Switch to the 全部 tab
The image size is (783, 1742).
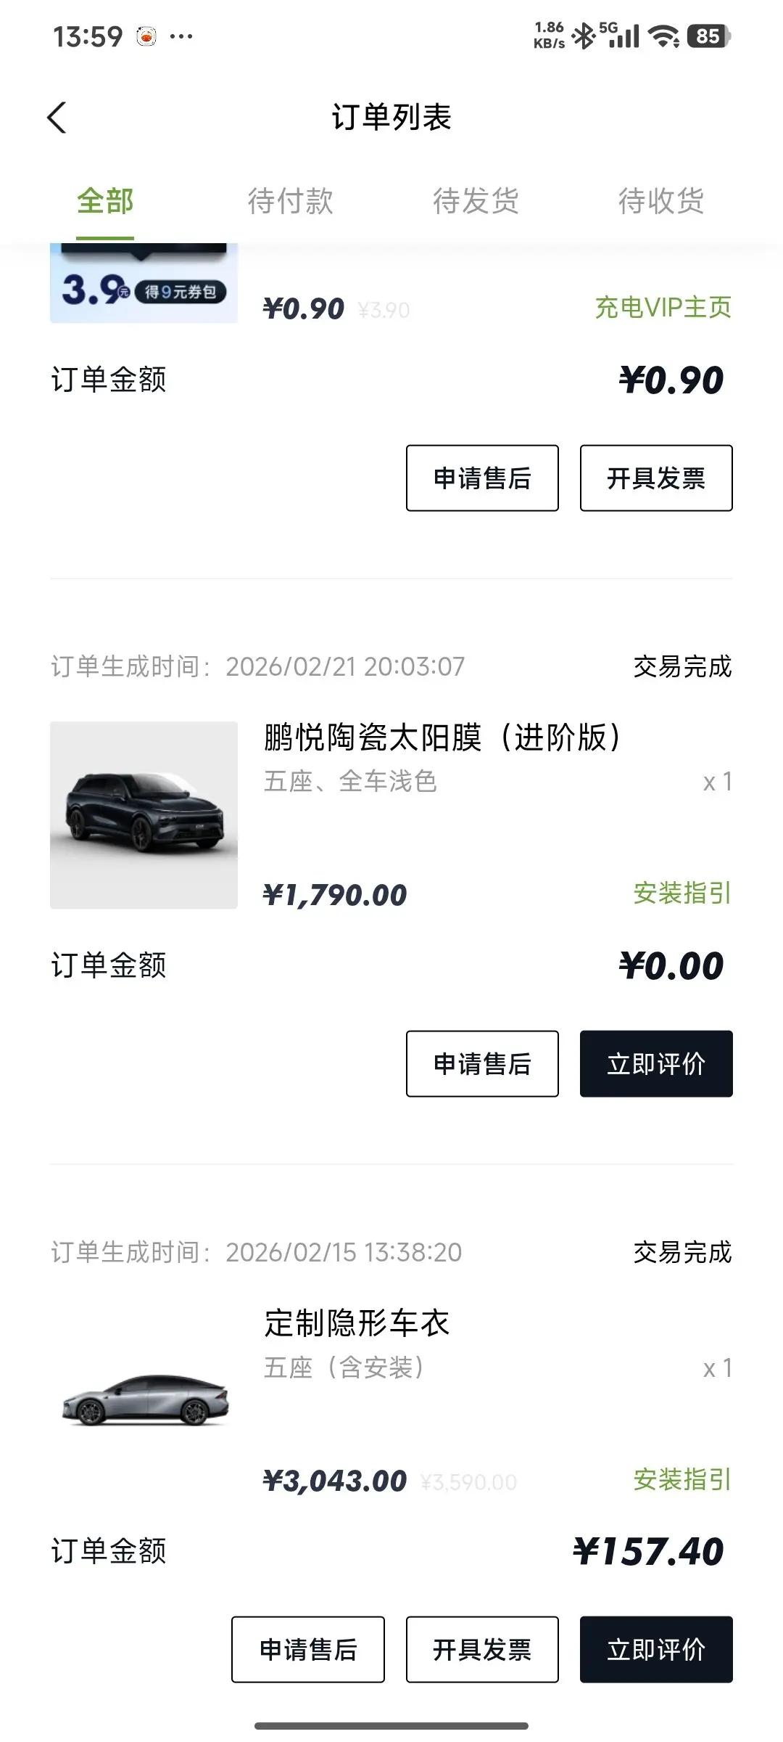point(105,202)
